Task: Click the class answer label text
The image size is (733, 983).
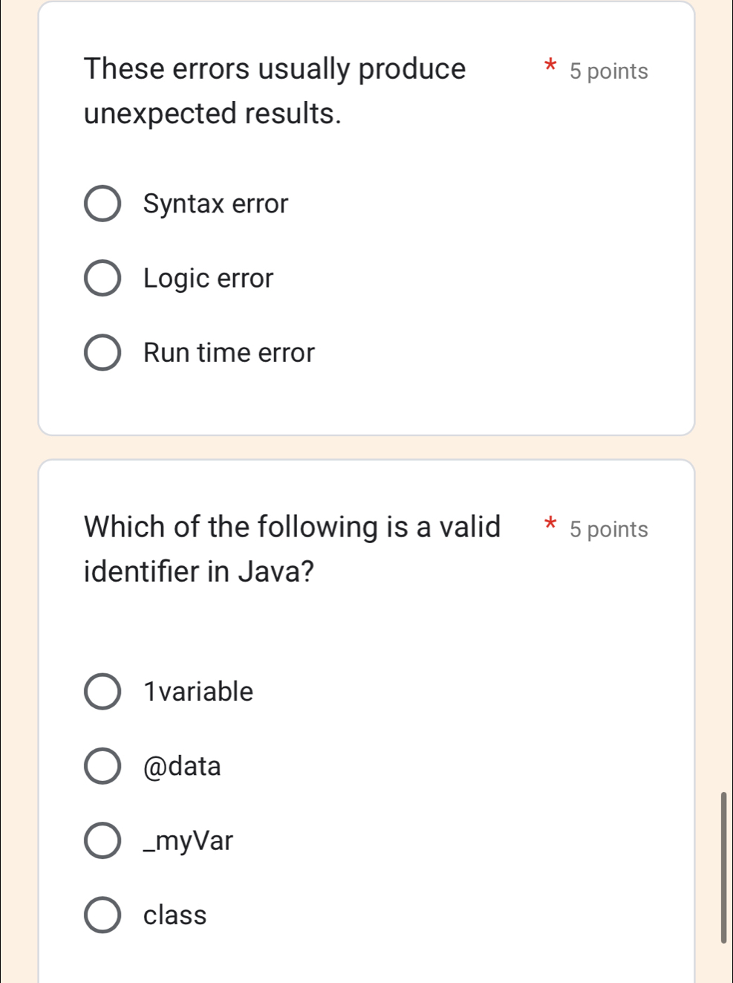Action: pos(174,915)
